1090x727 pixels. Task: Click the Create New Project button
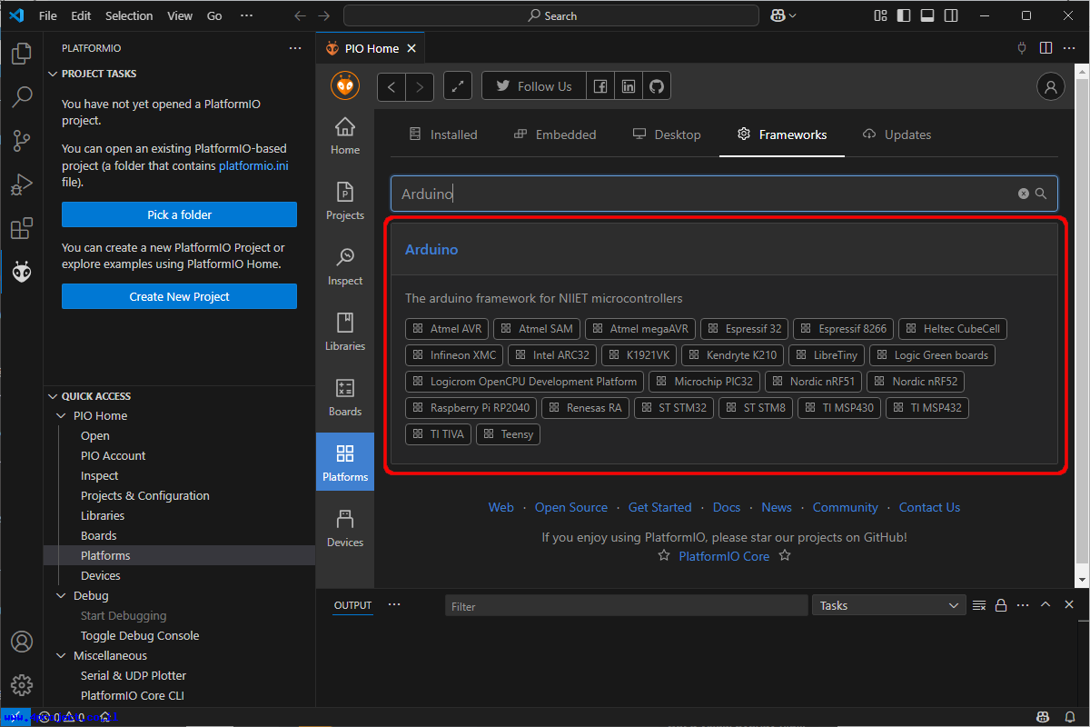point(179,296)
